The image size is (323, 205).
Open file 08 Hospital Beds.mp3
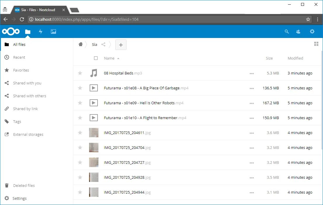tap(123, 73)
